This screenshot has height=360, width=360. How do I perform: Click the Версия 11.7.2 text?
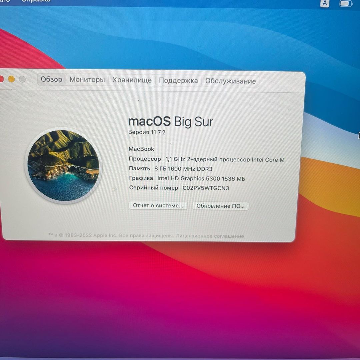[x=147, y=132]
